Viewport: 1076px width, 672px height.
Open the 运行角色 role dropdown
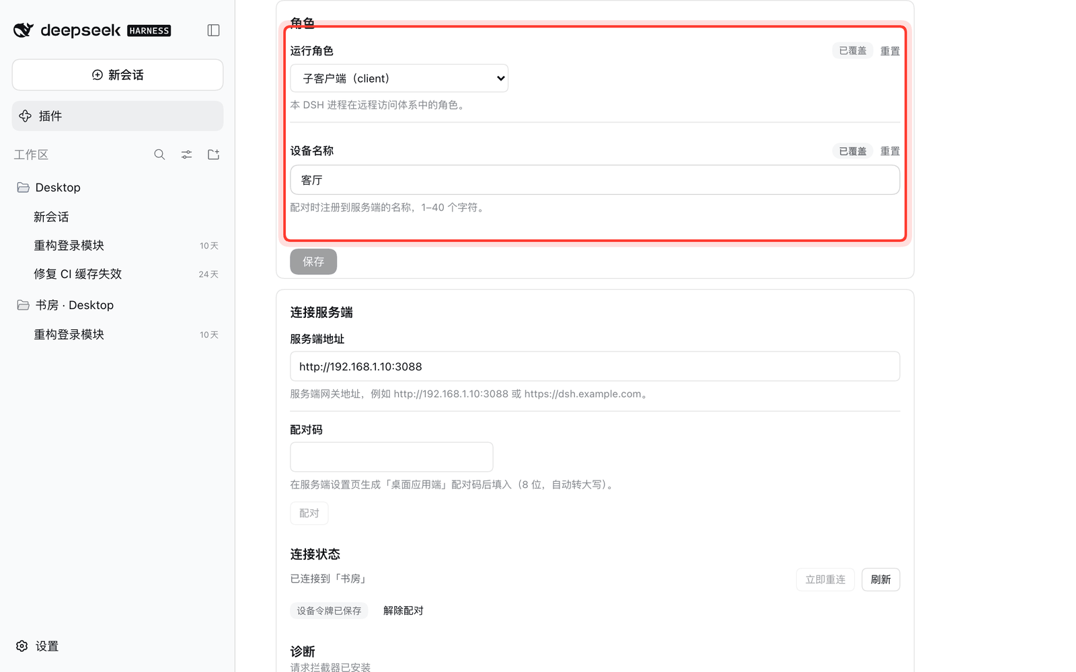point(399,79)
